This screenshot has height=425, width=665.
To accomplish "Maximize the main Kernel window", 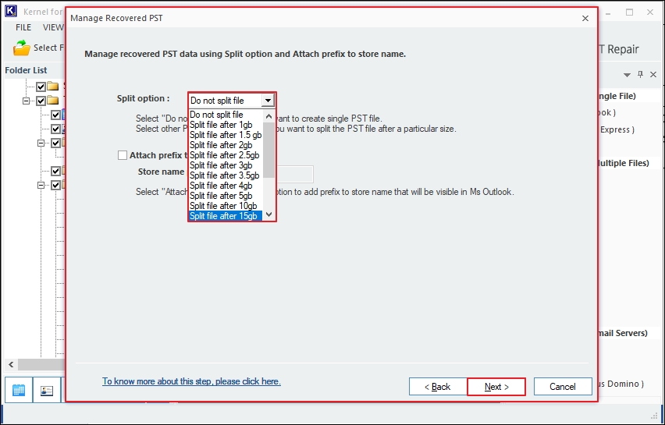I will click(629, 12).
